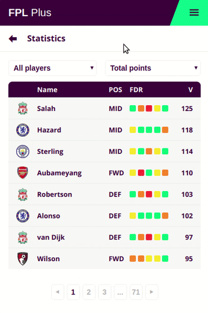Open the Total points dropdown
Viewport: 208px width, 313px height.
click(x=153, y=68)
